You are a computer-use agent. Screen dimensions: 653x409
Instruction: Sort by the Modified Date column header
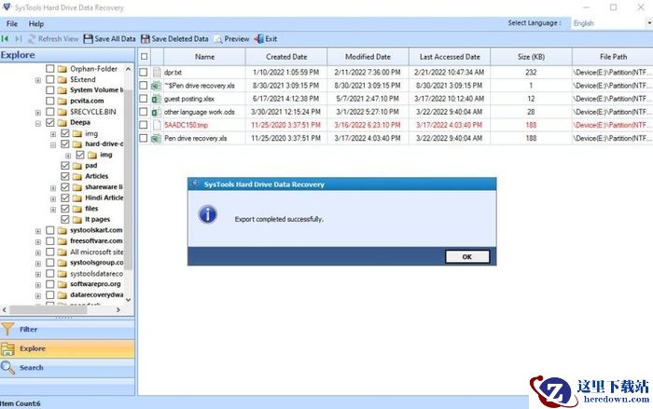[x=368, y=57]
